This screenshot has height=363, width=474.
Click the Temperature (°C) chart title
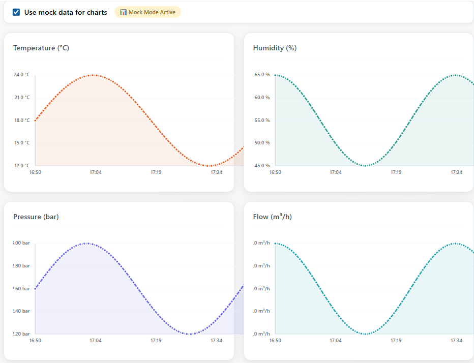pyautogui.click(x=41, y=48)
